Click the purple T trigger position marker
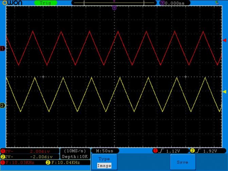 coord(115,8)
